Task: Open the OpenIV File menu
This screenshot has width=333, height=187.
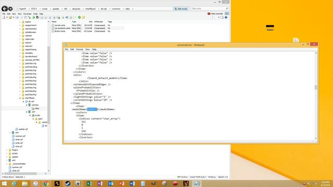Action: 4,14
